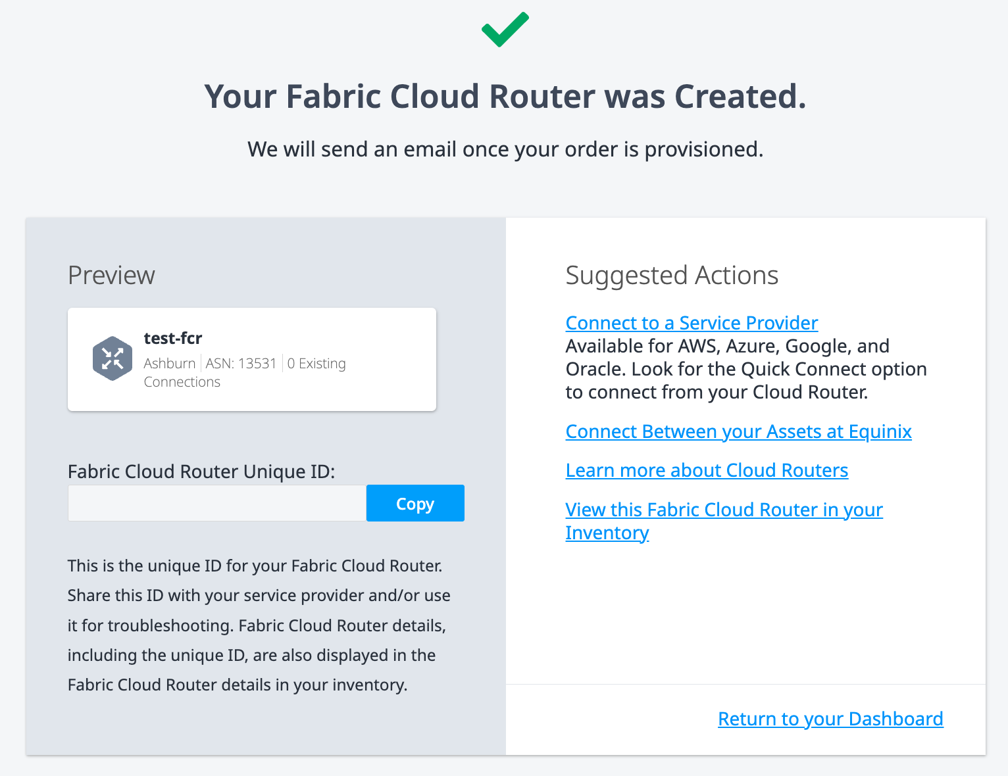1008x776 pixels.
Task: Select the test-fcr router name text
Action: [x=173, y=338]
